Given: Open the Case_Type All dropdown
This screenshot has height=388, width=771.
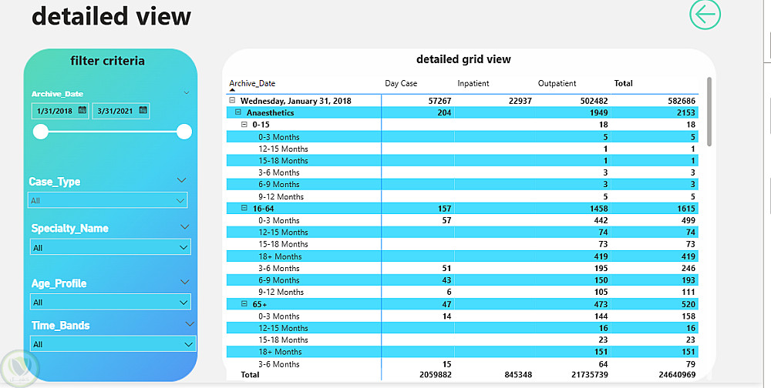Looking at the screenshot, I should (108, 200).
